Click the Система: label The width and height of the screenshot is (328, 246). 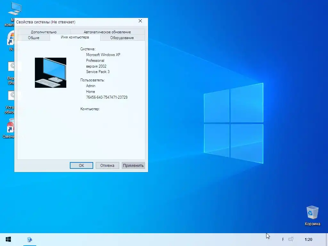88,49
